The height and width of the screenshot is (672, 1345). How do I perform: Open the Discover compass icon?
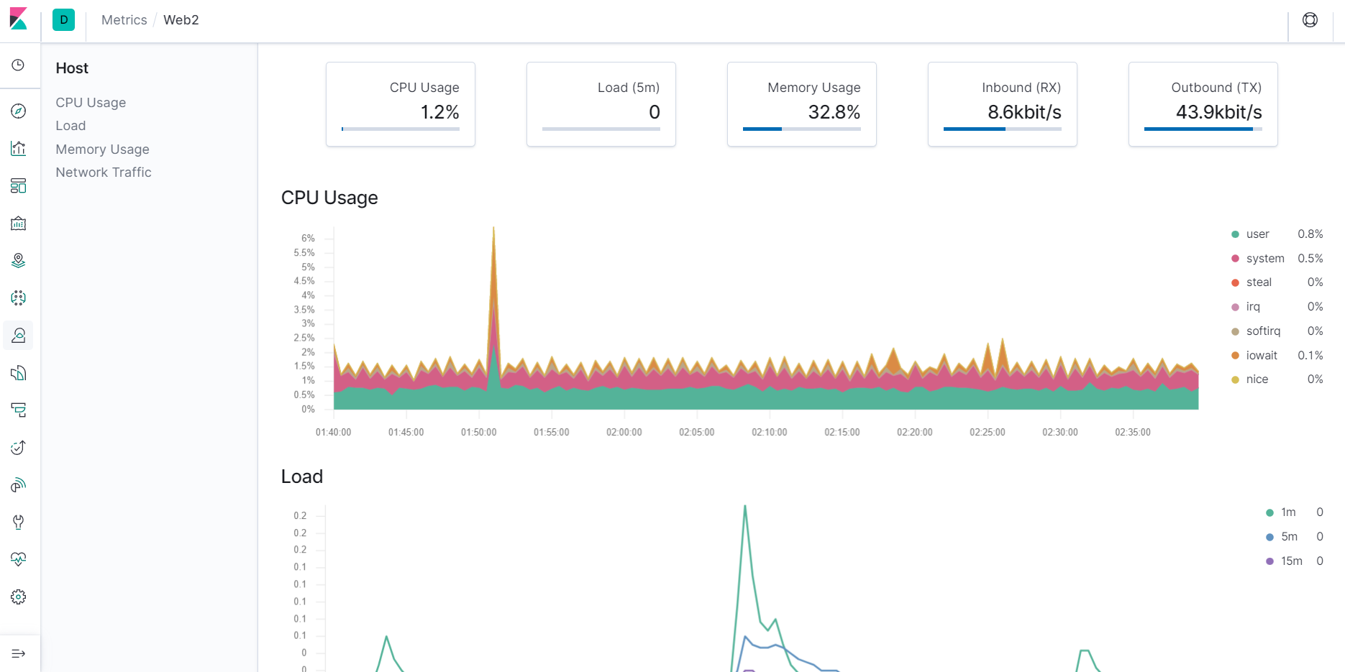point(19,111)
